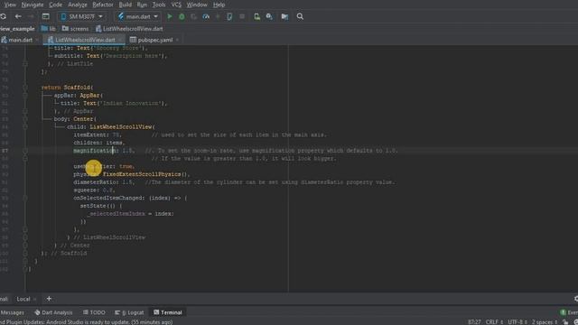The image size is (578, 325).
Task: Close the main.dart editor tab
Action: pos(36,40)
